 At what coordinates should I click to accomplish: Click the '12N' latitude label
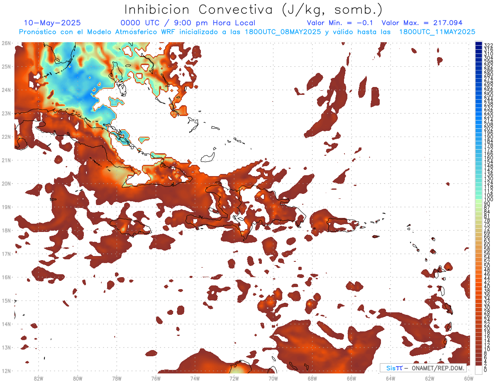[6, 371]
